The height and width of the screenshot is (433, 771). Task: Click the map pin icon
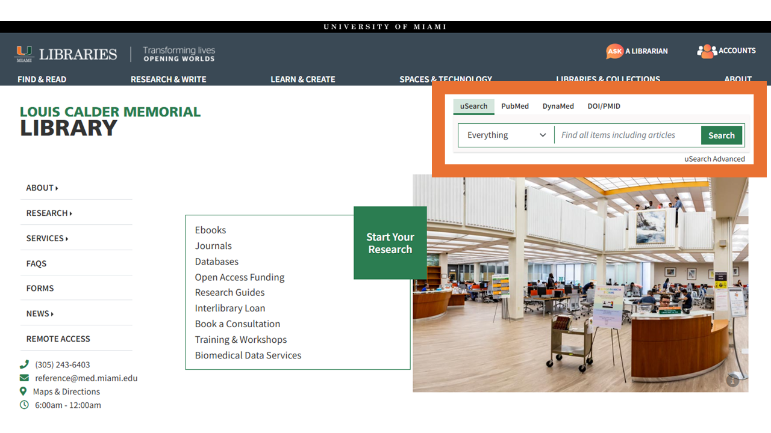click(23, 392)
